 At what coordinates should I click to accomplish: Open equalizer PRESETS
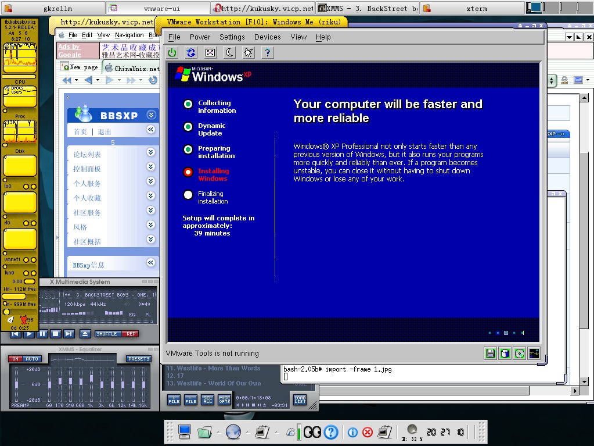coord(139,359)
